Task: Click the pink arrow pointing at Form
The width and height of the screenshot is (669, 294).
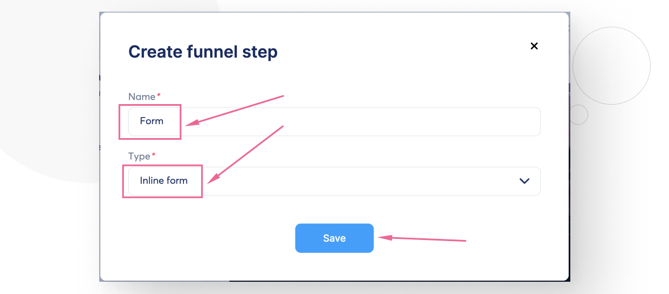Action: tap(234, 110)
